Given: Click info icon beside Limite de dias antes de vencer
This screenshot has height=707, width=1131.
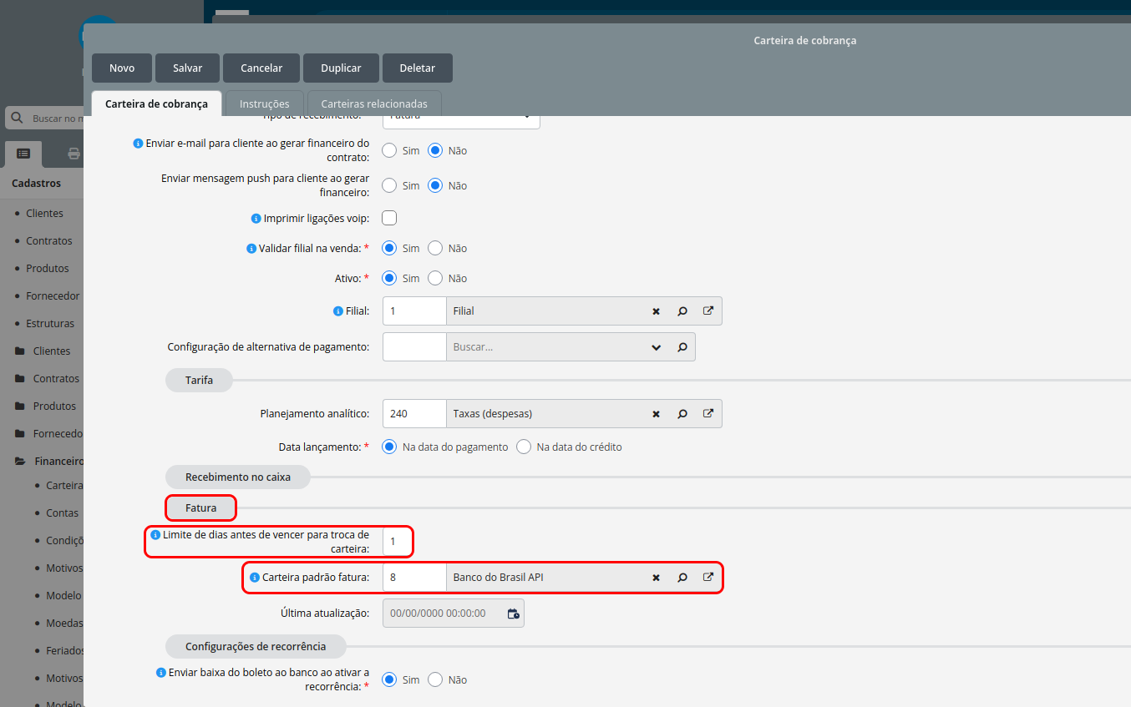Looking at the screenshot, I should [x=155, y=535].
